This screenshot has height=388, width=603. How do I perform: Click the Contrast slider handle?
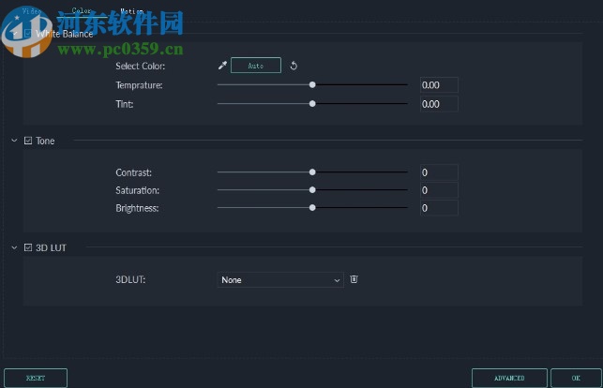point(312,172)
